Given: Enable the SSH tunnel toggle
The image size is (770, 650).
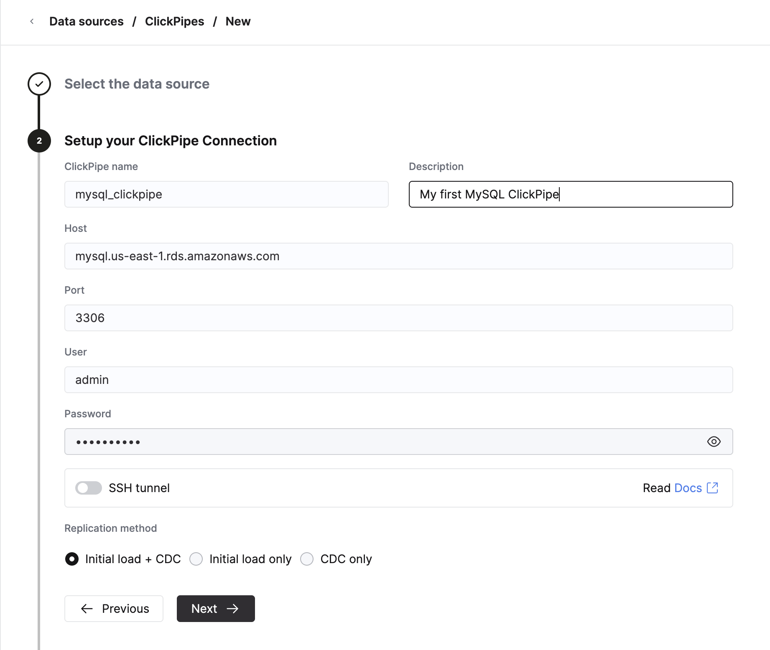Looking at the screenshot, I should 89,488.
